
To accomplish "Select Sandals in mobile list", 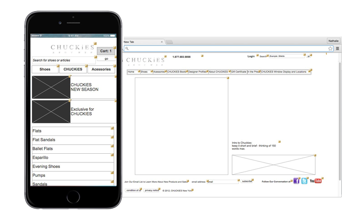I will click(x=73, y=183).
